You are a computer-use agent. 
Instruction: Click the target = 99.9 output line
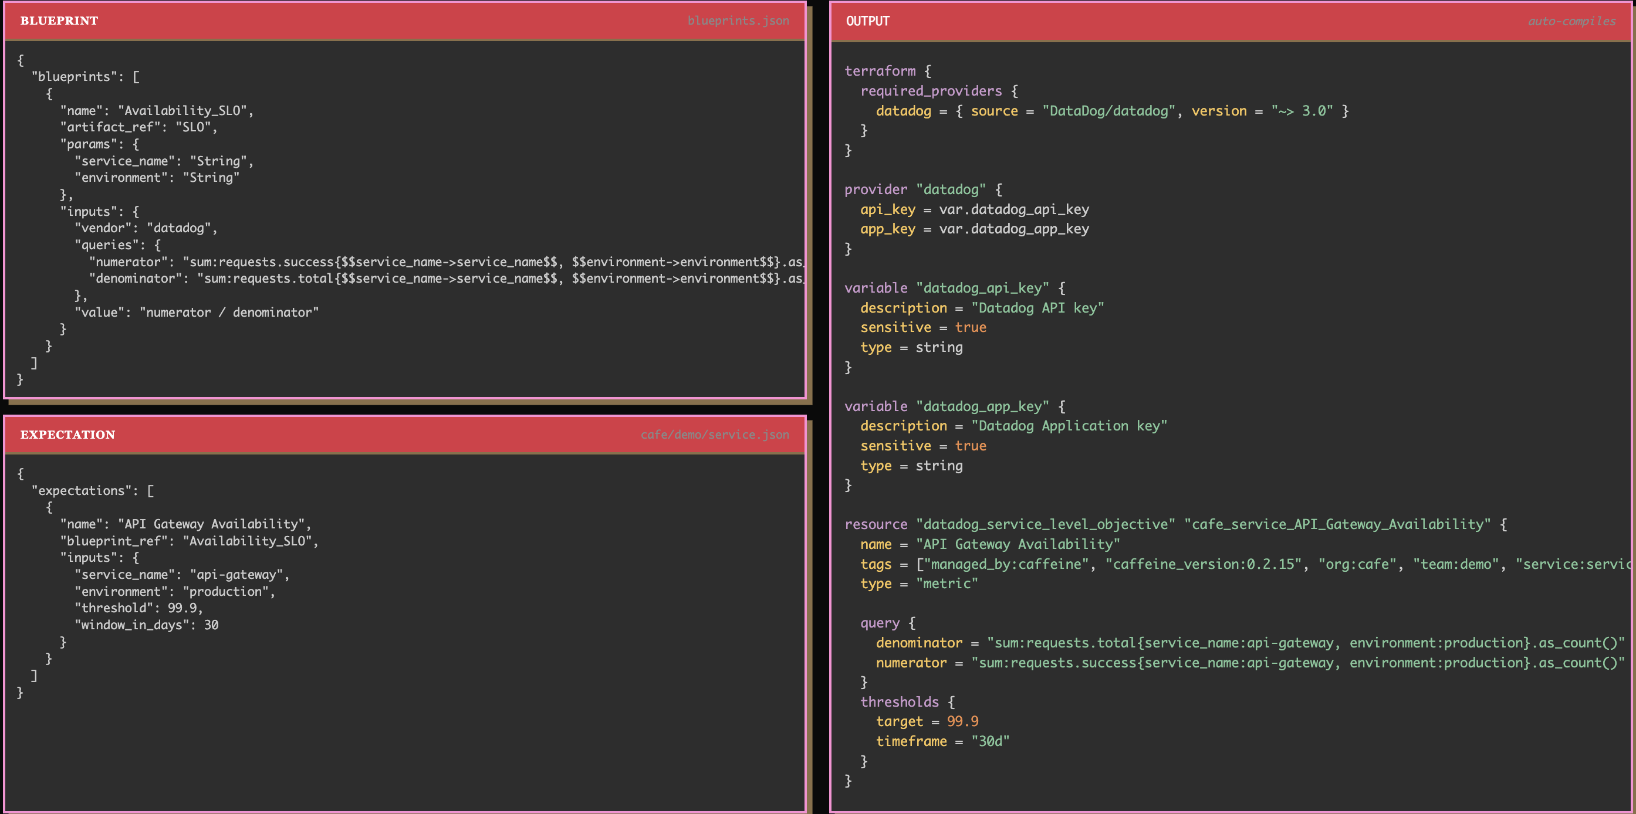927,721
